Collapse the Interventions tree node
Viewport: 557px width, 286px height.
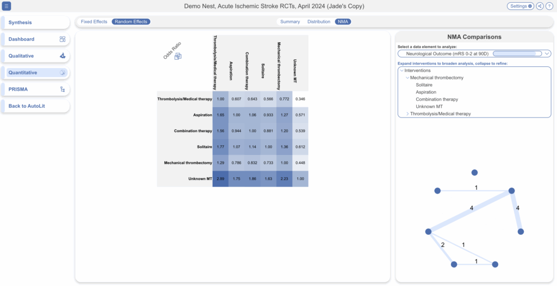click(x=401, y=71)
